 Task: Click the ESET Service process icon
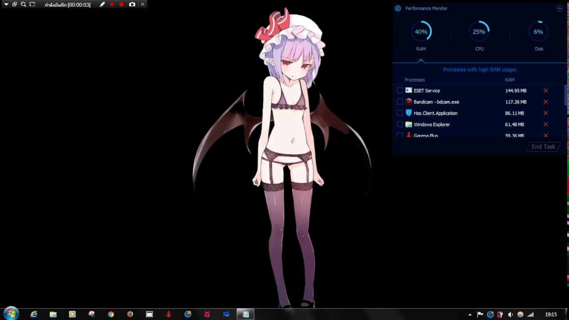[409, 90]
